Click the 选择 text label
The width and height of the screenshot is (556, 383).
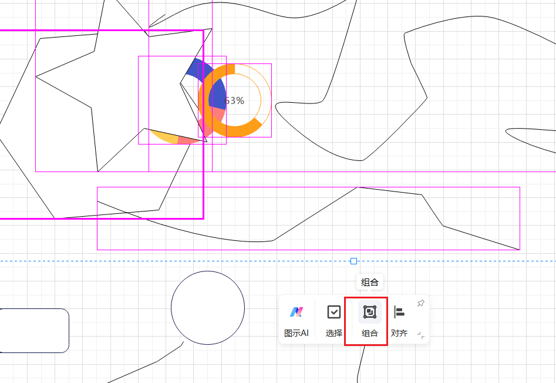pos(334,333)
